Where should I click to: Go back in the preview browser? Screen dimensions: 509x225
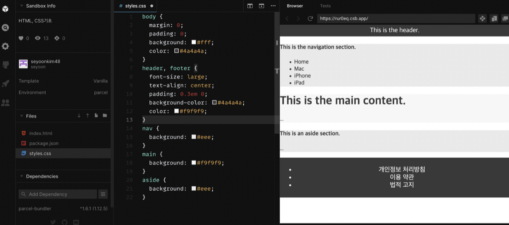point(287,19)
